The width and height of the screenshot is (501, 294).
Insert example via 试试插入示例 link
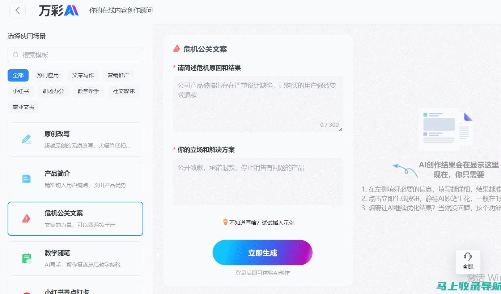(x=278, y=223)
